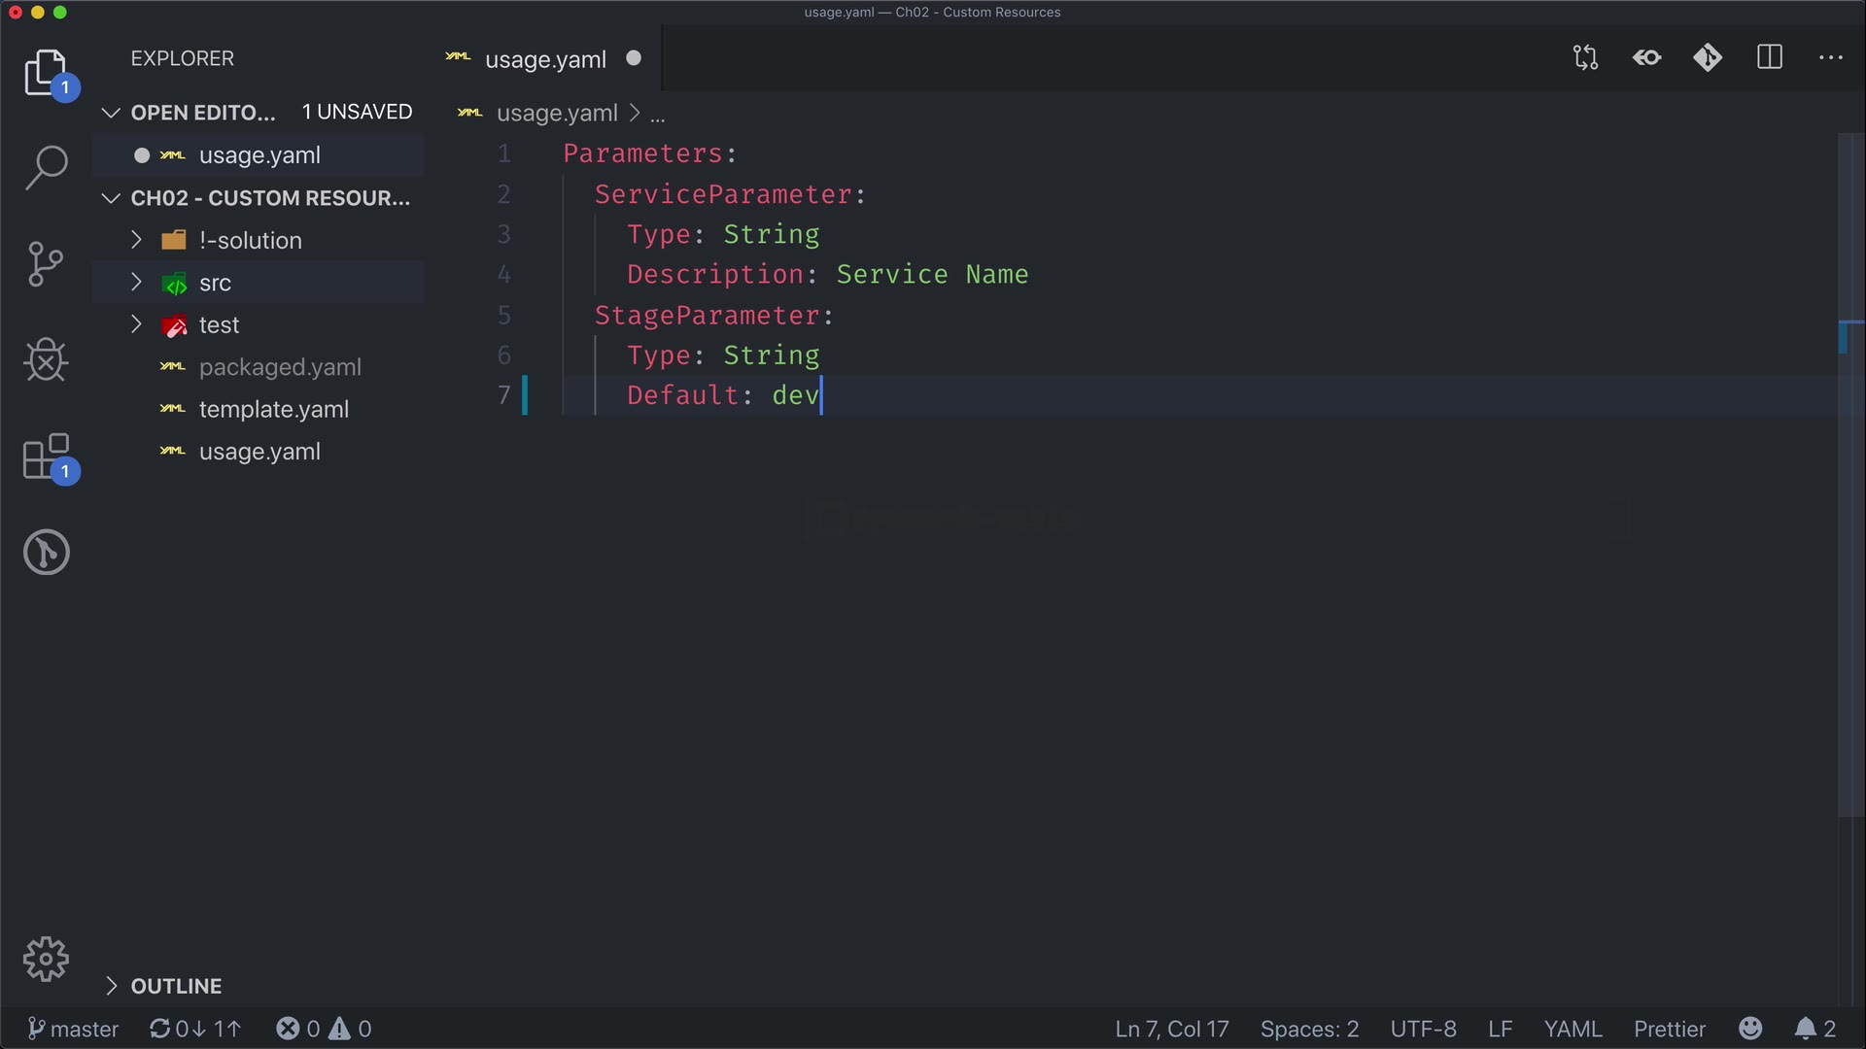
Task: Change language mode from YAML
Action: click(x=1572, y=1029)
